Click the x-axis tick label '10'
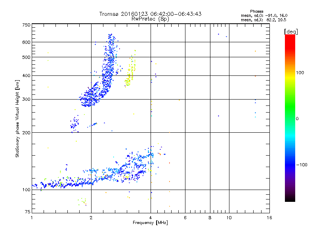317x237 pixels. (229, 218)
